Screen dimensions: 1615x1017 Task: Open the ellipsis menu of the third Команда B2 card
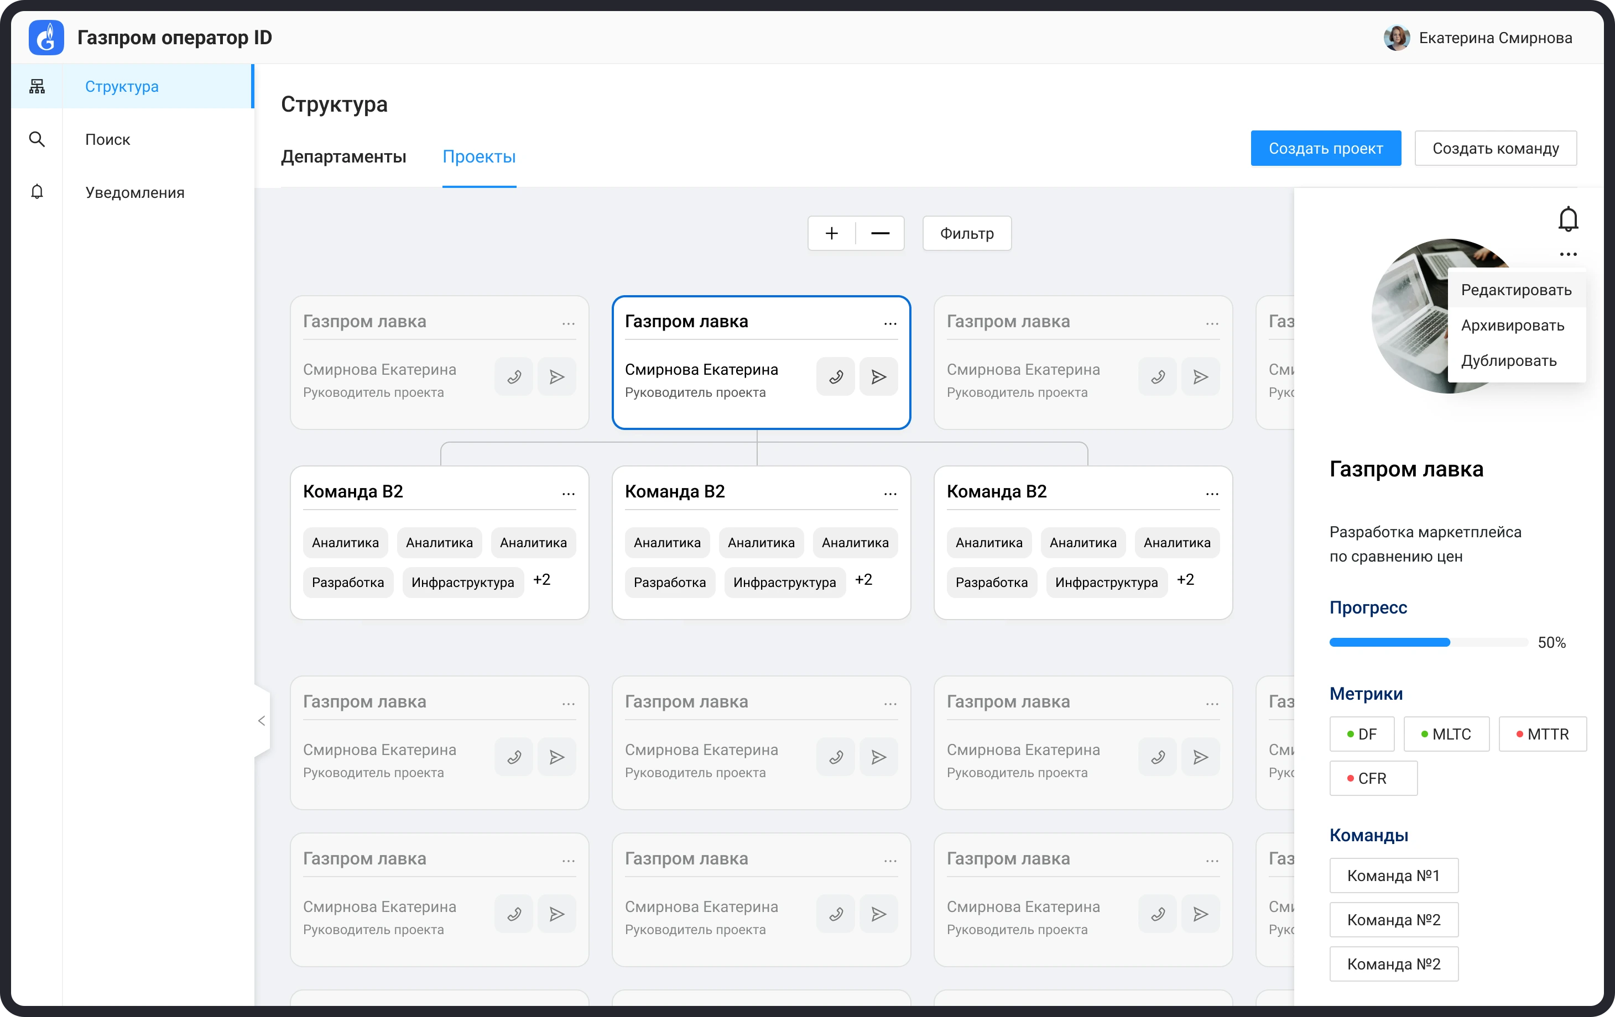[1212, 494]
